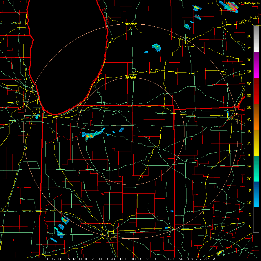Click the [kg/m2] units label
Viewport: 261px width, 261px height.
tap(244, 20)
